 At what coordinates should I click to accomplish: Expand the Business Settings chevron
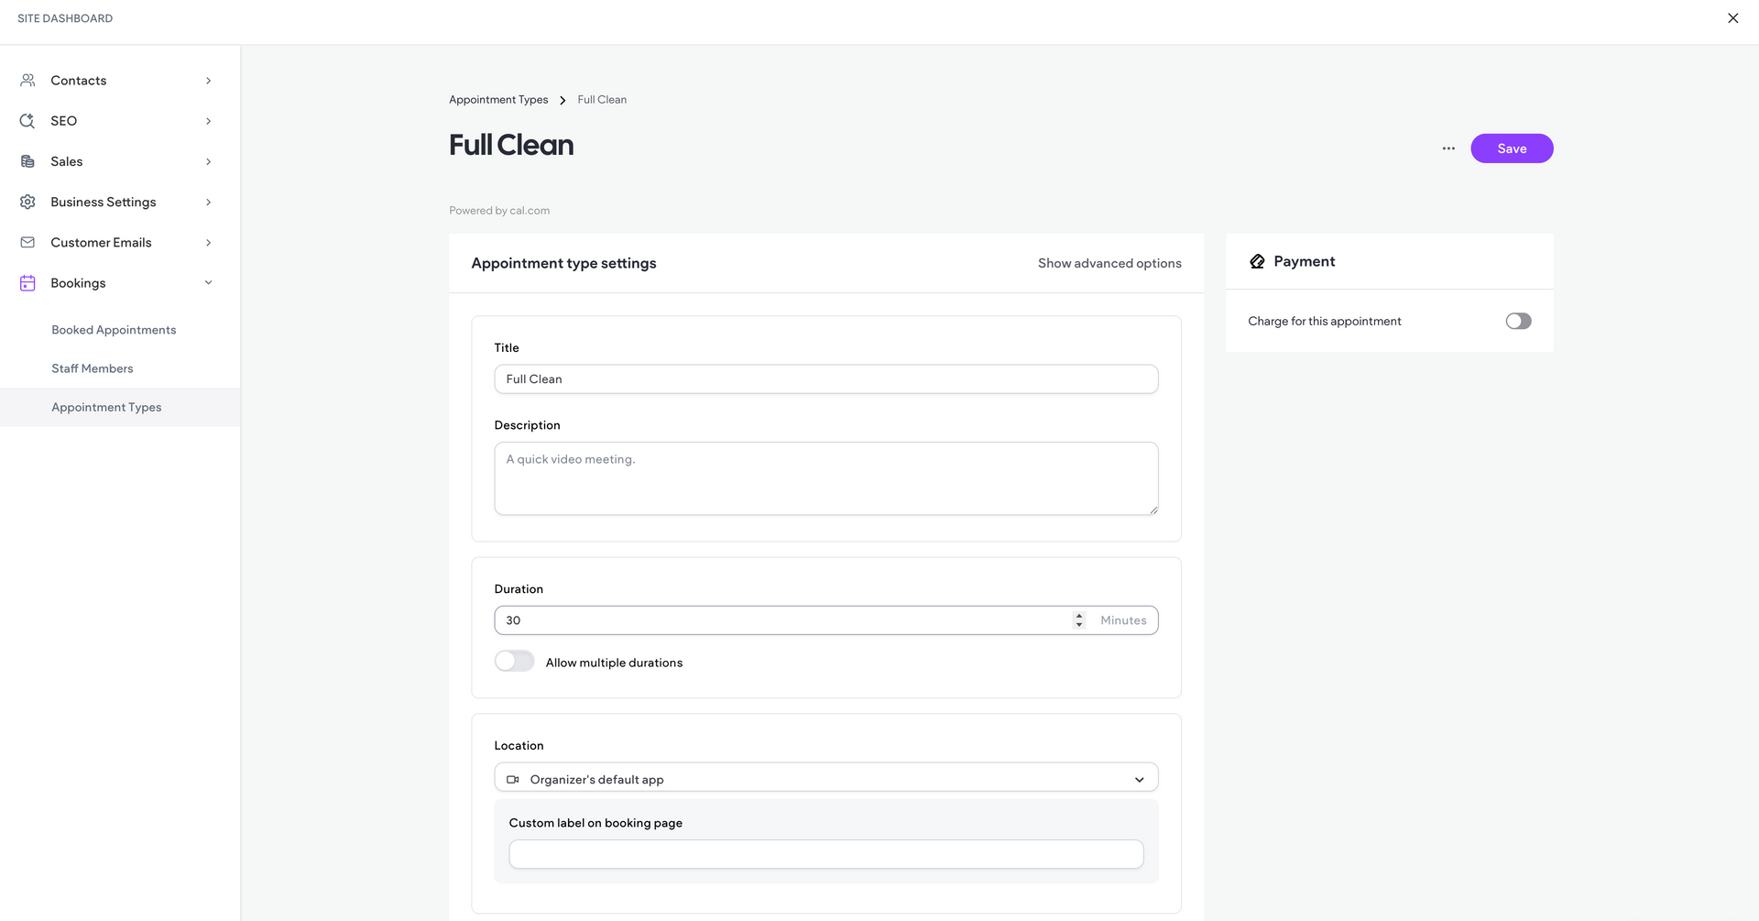coord(208,202)
